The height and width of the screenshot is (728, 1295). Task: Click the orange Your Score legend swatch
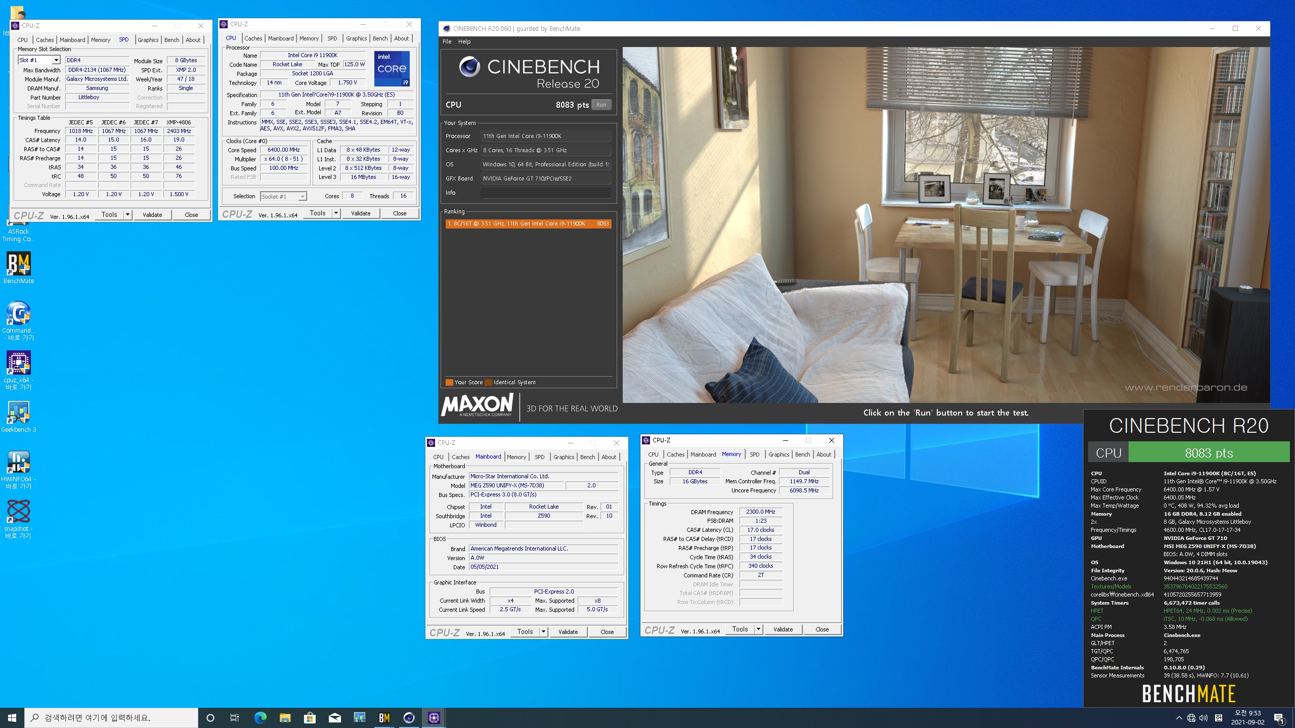click(x=449, y=382)
